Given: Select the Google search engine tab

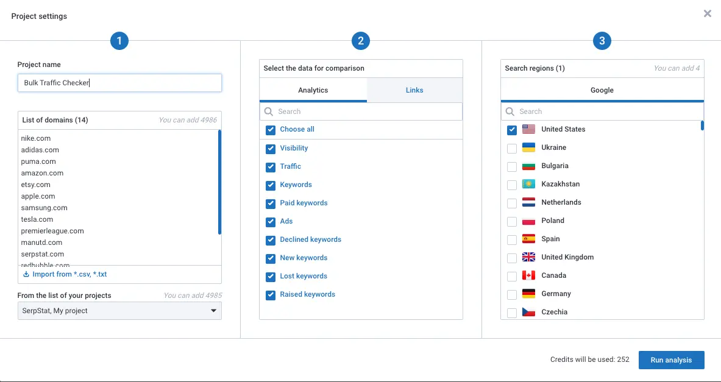Looking at the screenshot, I should tap(602, 90).
